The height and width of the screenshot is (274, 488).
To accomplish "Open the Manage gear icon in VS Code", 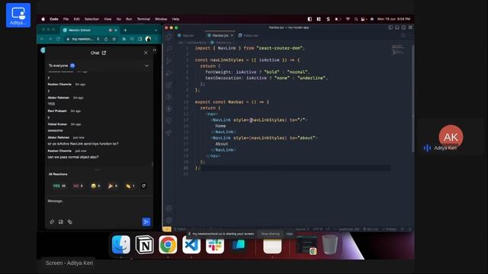I will point(169,220).
